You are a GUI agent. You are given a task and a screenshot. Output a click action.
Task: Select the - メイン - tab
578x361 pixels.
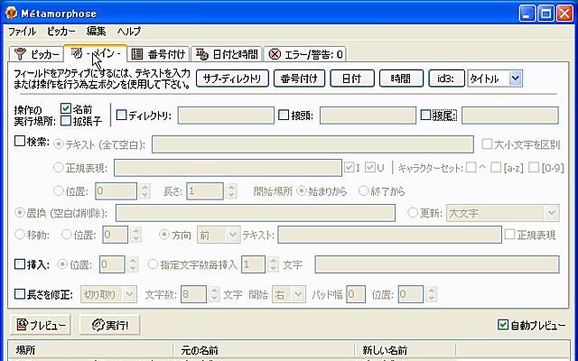tap(96, 53)
